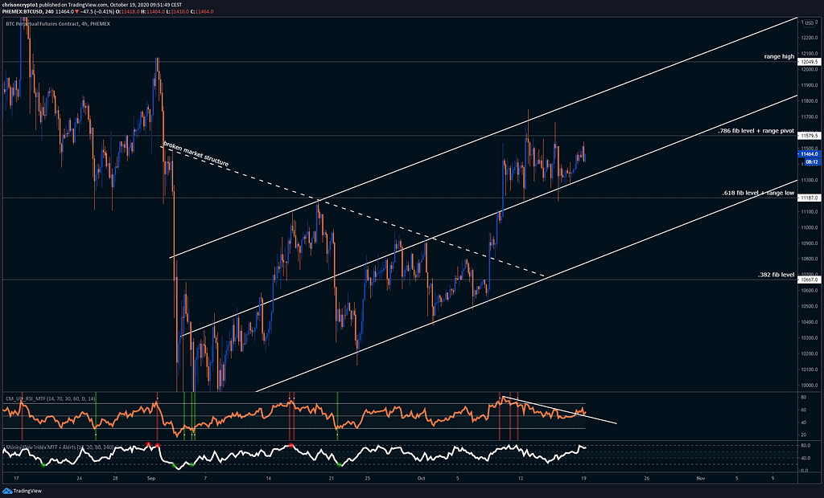Select the 'Sep' date on time axis
The height and width of the screenshot is (498, 824).
coord(151,479)
